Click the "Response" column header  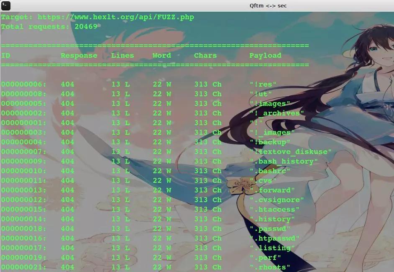79,56
